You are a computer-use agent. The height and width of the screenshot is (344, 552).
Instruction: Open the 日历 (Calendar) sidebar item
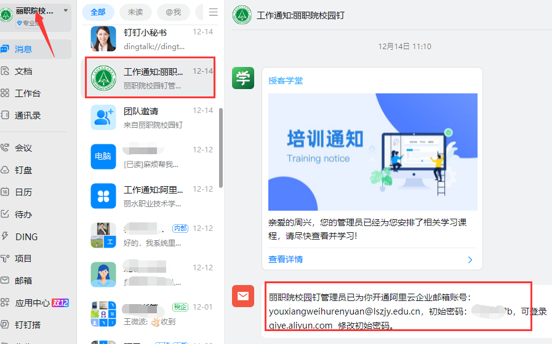(x=35, y=192)
